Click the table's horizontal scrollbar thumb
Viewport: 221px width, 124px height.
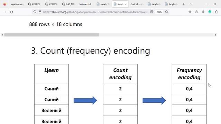[51, 35]
